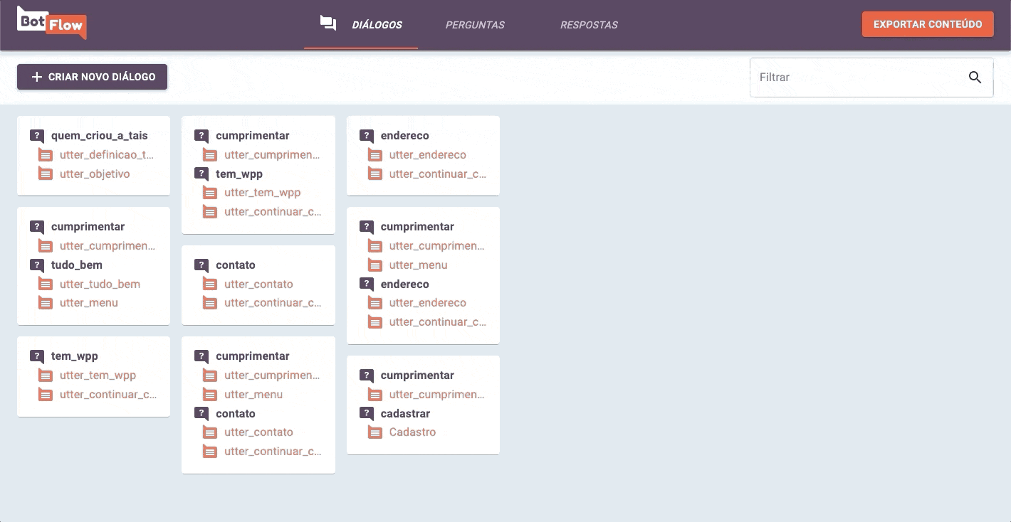Click the magnifier icon in the filter box
This screenshot has height=522, width=1011.
pyautogui.click(x=975, y=78)
